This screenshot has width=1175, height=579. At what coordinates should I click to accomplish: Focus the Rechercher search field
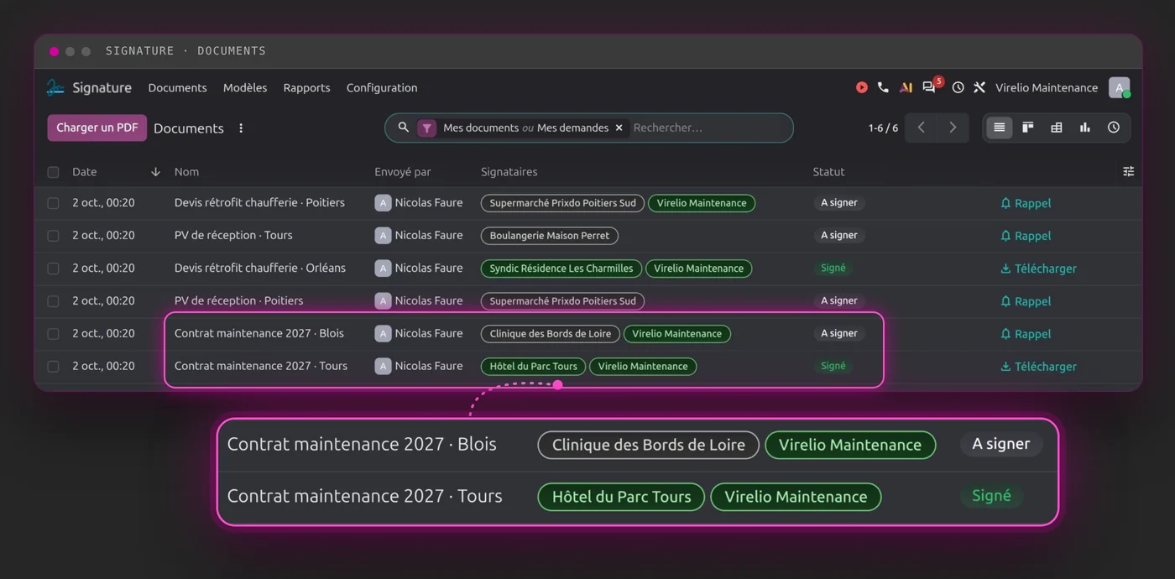coord(709,128)
